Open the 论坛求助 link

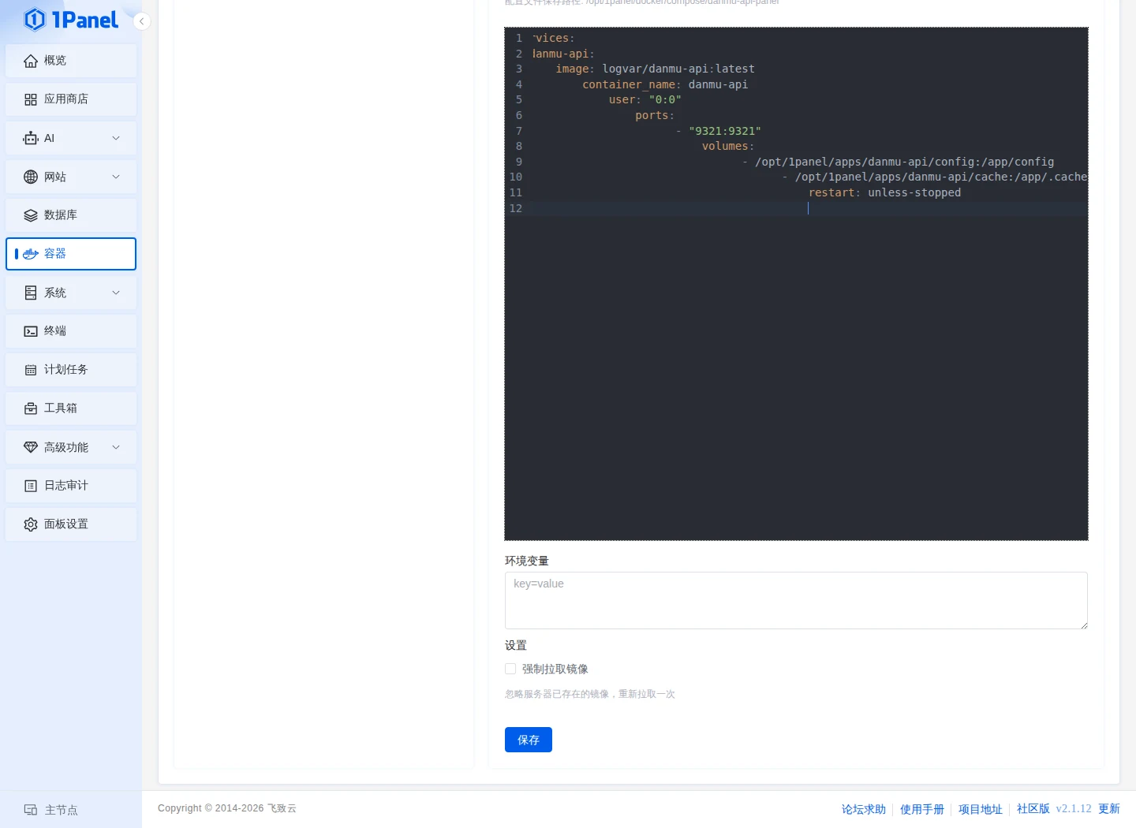click(864, 809)
